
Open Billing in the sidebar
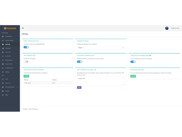[x=7, y=72]
